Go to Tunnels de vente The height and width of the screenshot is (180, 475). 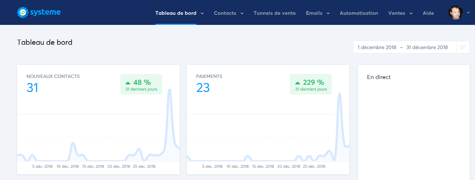(x=275, y=13)
